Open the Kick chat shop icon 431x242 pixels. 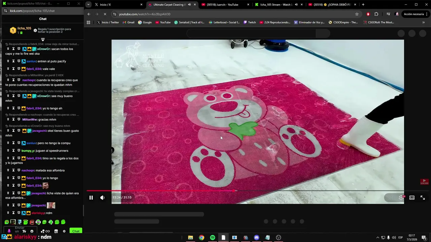click(56, 231)
